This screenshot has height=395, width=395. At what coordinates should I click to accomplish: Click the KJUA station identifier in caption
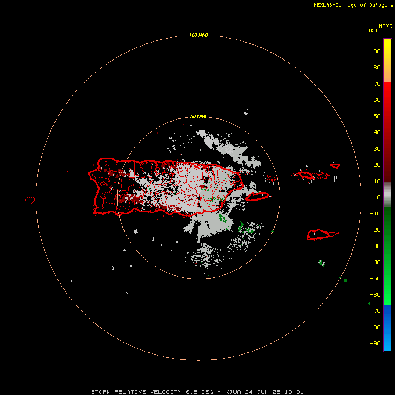click(233, 392)
